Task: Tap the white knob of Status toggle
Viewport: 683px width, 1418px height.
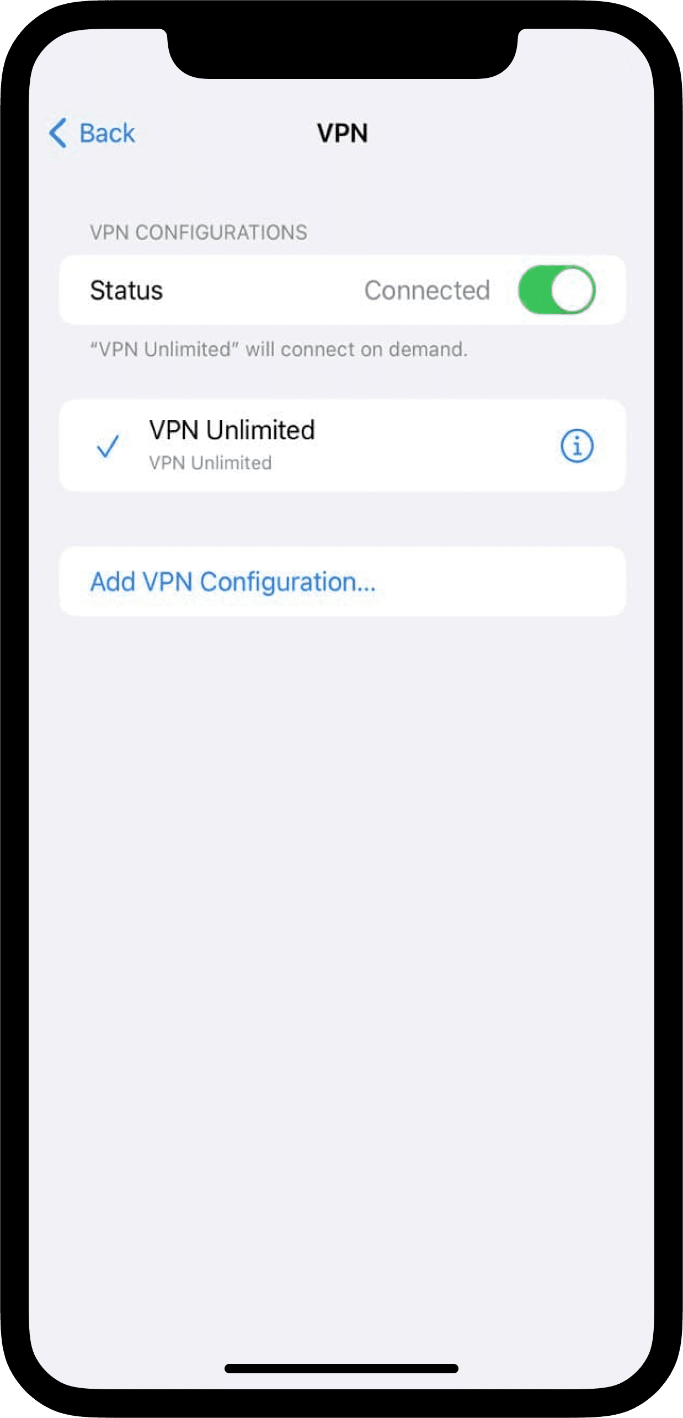Action: tap(572, 290)
